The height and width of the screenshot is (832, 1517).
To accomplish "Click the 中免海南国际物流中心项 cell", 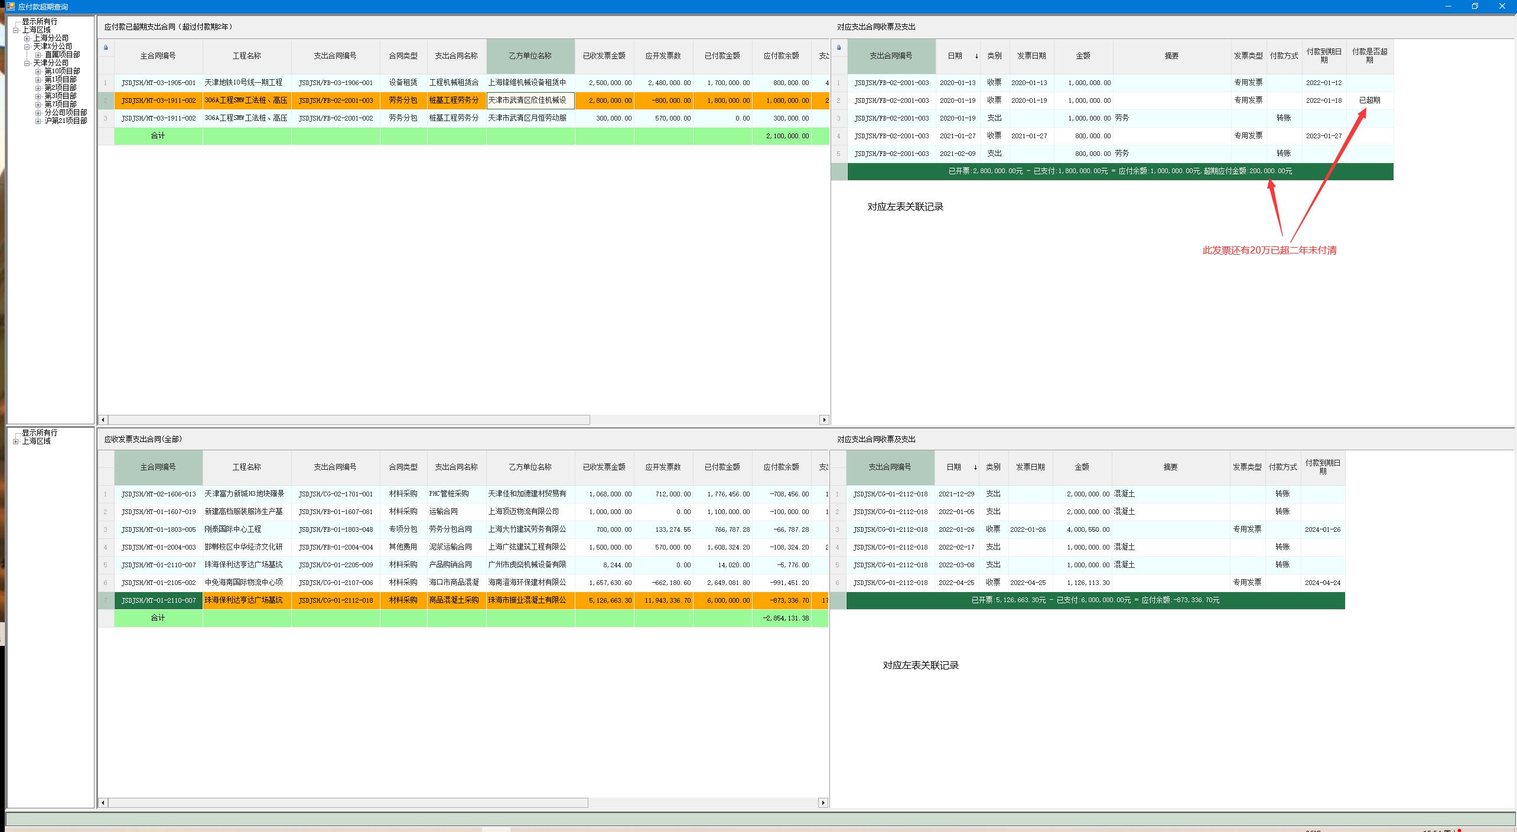I will (247, 583).
